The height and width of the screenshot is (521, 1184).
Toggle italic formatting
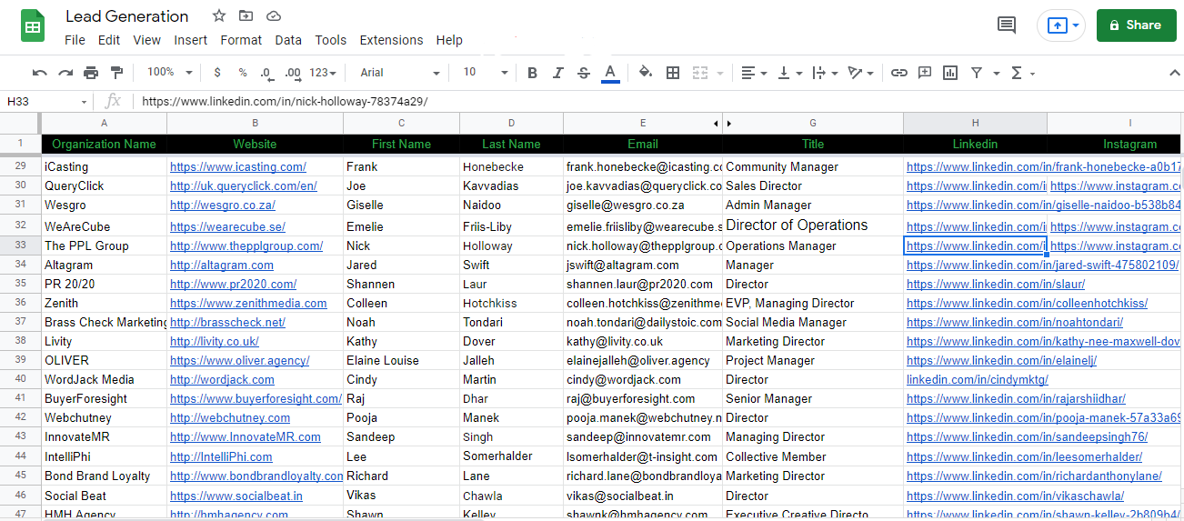pos(558,73)
